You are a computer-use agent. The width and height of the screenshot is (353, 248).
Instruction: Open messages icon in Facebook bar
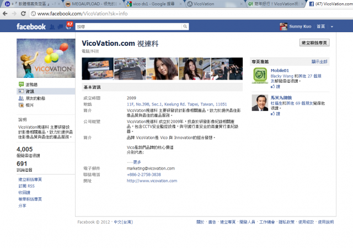(x=60, y=27)
